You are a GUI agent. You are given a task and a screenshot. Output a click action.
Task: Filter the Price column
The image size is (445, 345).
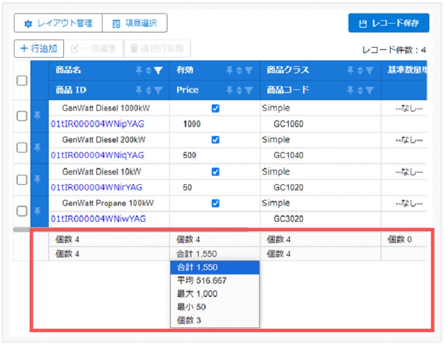249,90
